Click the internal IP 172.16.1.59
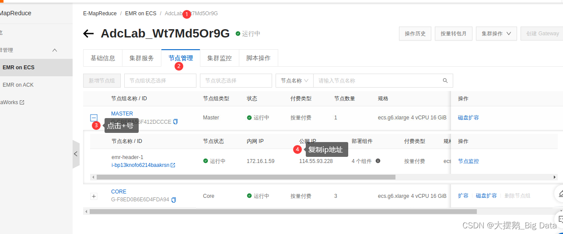Screen dimensions: 563x234 coord(261,161)
